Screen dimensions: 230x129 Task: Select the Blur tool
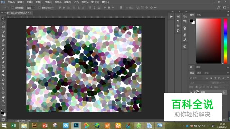click(3, 71)
